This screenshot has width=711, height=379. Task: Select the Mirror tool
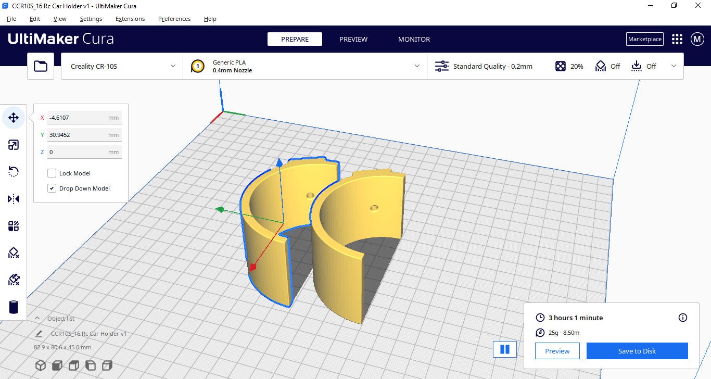pos(14,199)
